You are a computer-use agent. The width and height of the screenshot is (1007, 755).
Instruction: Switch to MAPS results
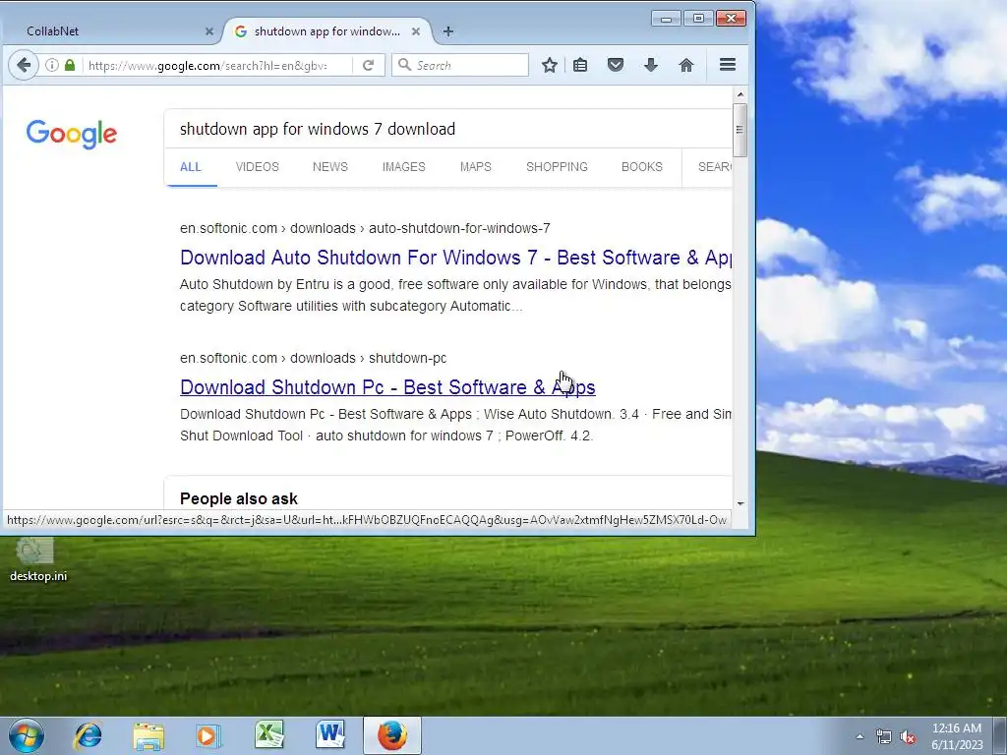(x=475, y=167)
